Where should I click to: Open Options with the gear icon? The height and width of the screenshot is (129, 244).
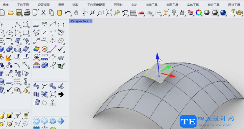point(239,13)
